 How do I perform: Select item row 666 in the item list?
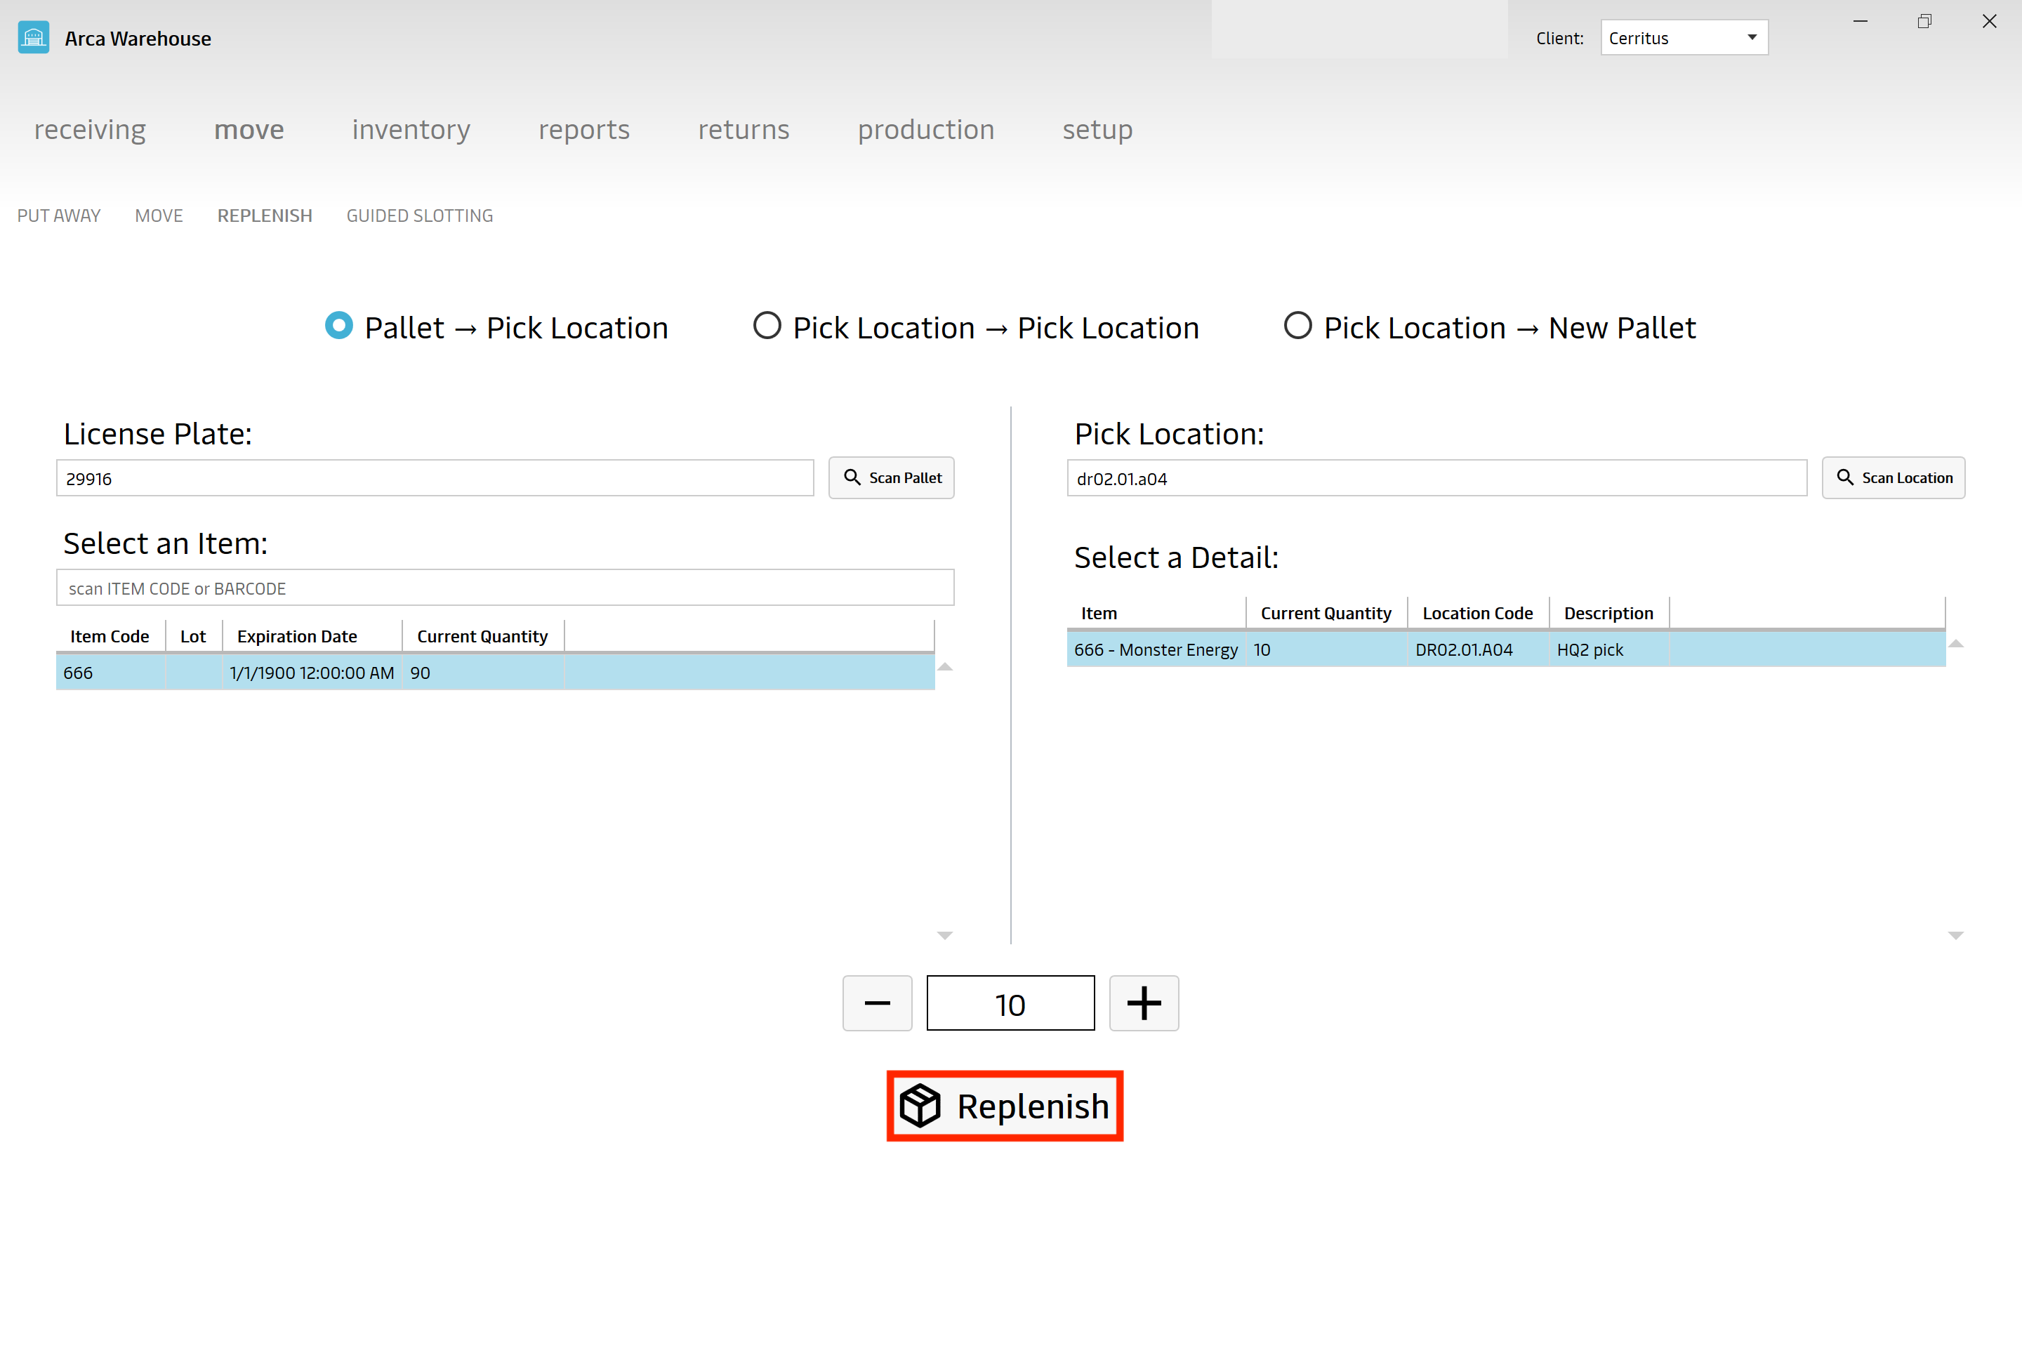(x=495, y=673)
